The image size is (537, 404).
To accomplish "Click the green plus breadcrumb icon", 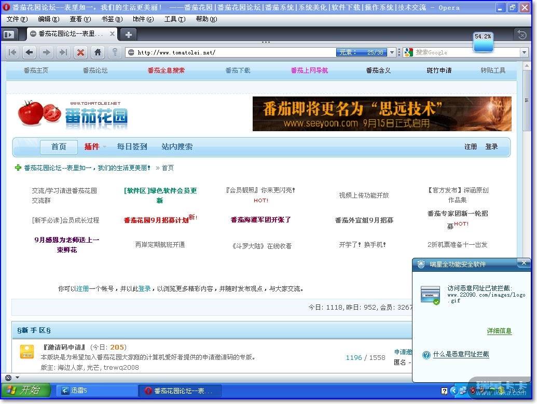I will pos(18,168).
